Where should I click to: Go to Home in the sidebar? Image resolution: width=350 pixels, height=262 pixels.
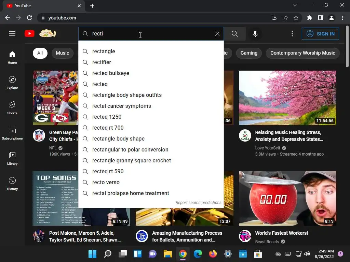pyautogui.click(x=12, y=57)
